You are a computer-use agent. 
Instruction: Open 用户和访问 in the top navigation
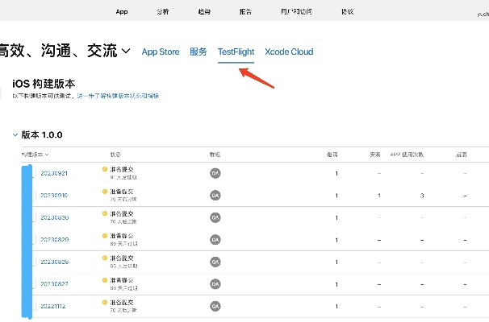[296, 12]
